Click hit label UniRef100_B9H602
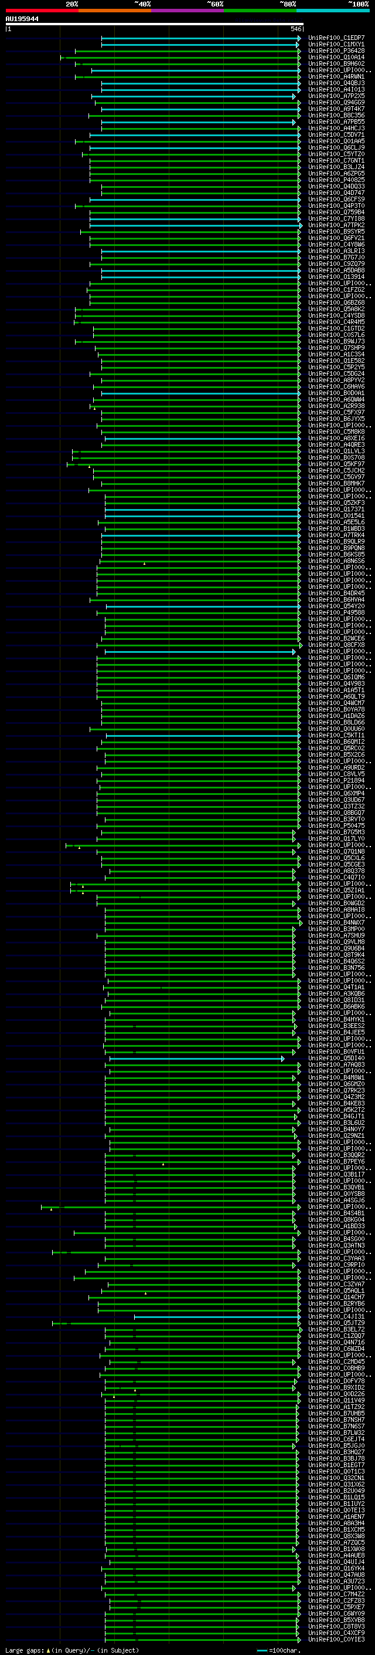The image size is (375, 1655). click(336, 63)
